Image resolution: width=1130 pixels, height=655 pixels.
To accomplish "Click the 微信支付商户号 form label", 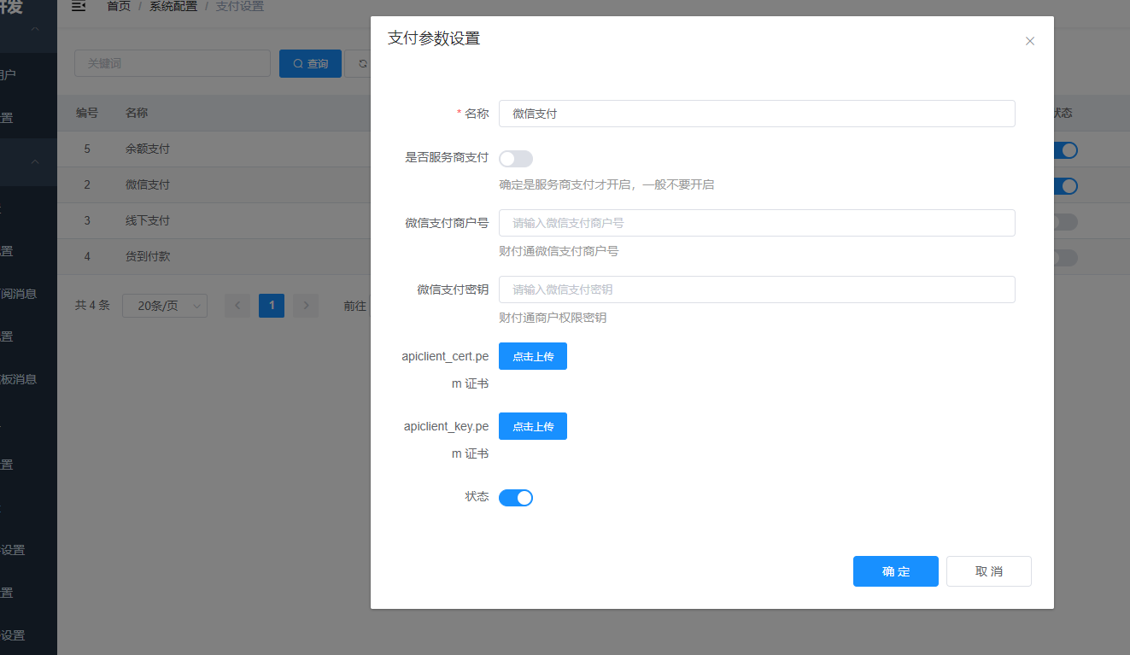I will [447, 223].
